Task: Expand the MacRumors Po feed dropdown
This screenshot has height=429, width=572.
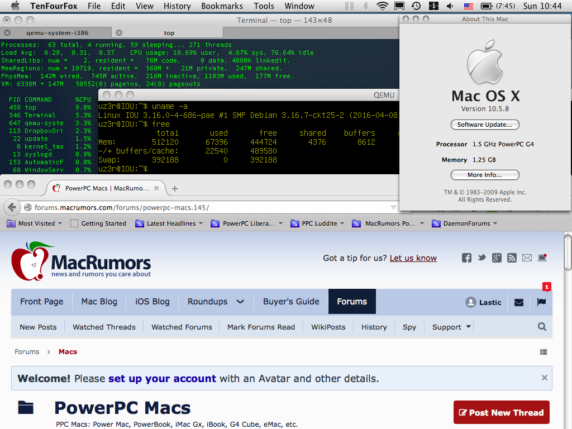Action: [x=422, y=223]
